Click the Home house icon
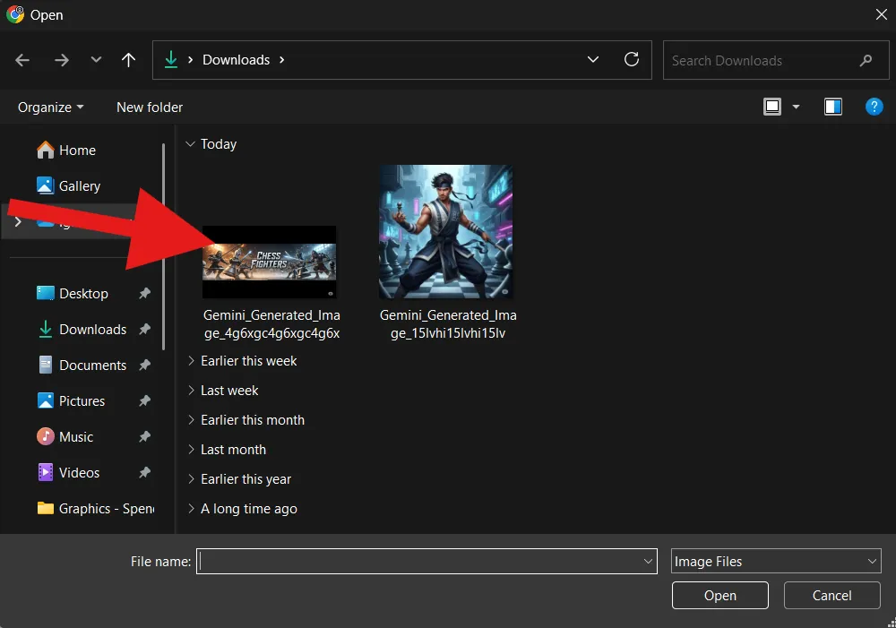 pyautogui.click(x=45, y=150)
